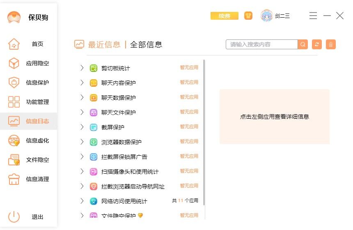Viewport: 353px width, 230px height.
Task: Click the yellow 续费 button
Action: coord(224,16)
